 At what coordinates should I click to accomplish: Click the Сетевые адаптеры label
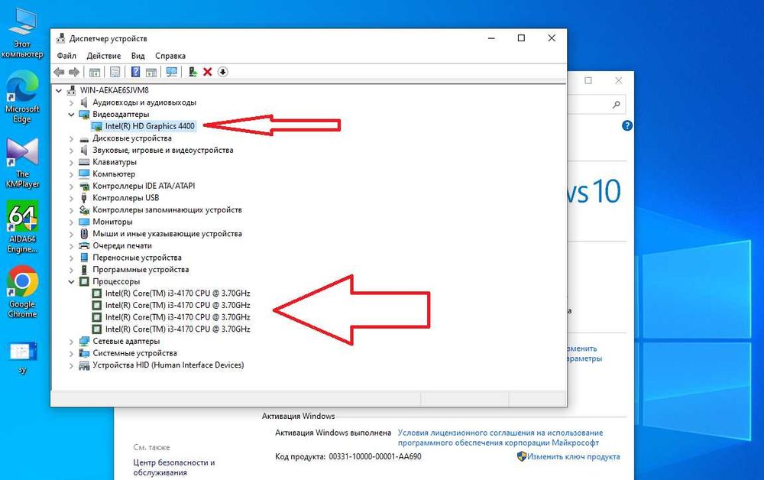click(x=126, y=341)
